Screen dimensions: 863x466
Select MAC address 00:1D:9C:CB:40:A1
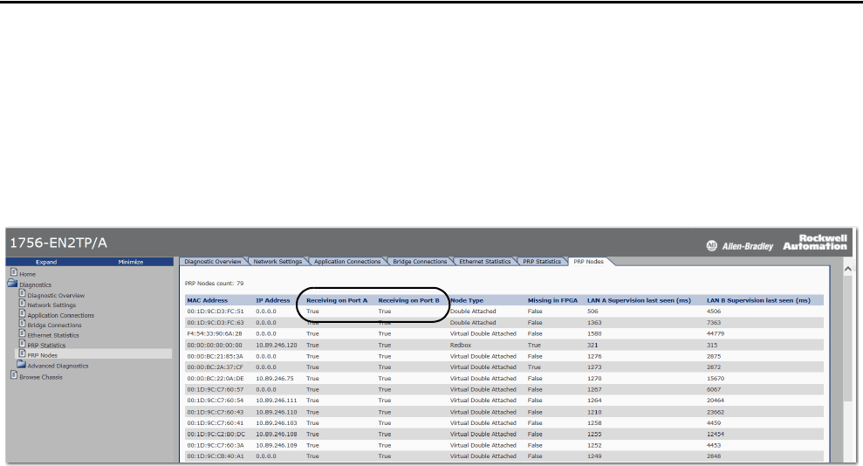(216, 456)
